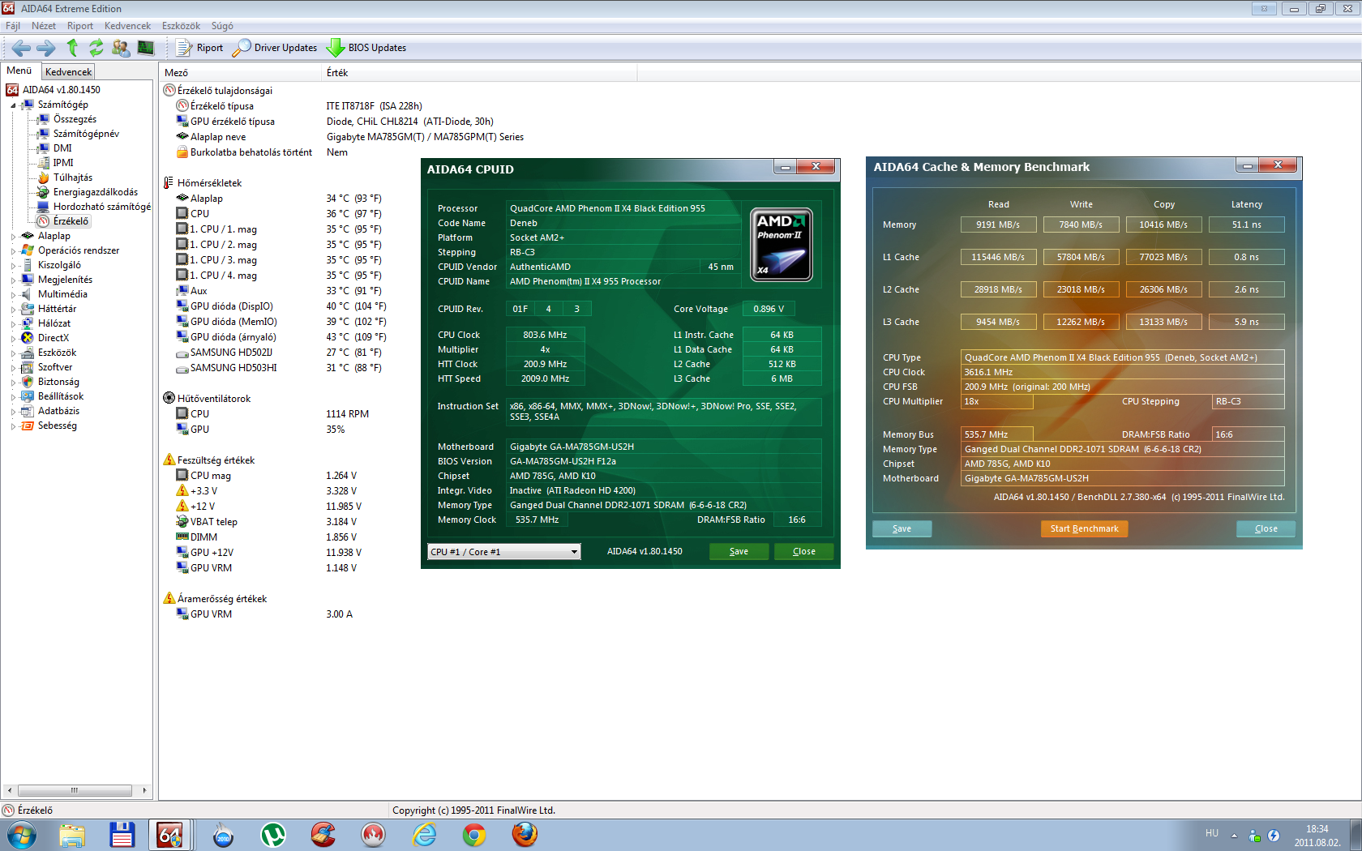
Task: Click Start Benchmark in the benchmark window
Action: point(1084,528)
